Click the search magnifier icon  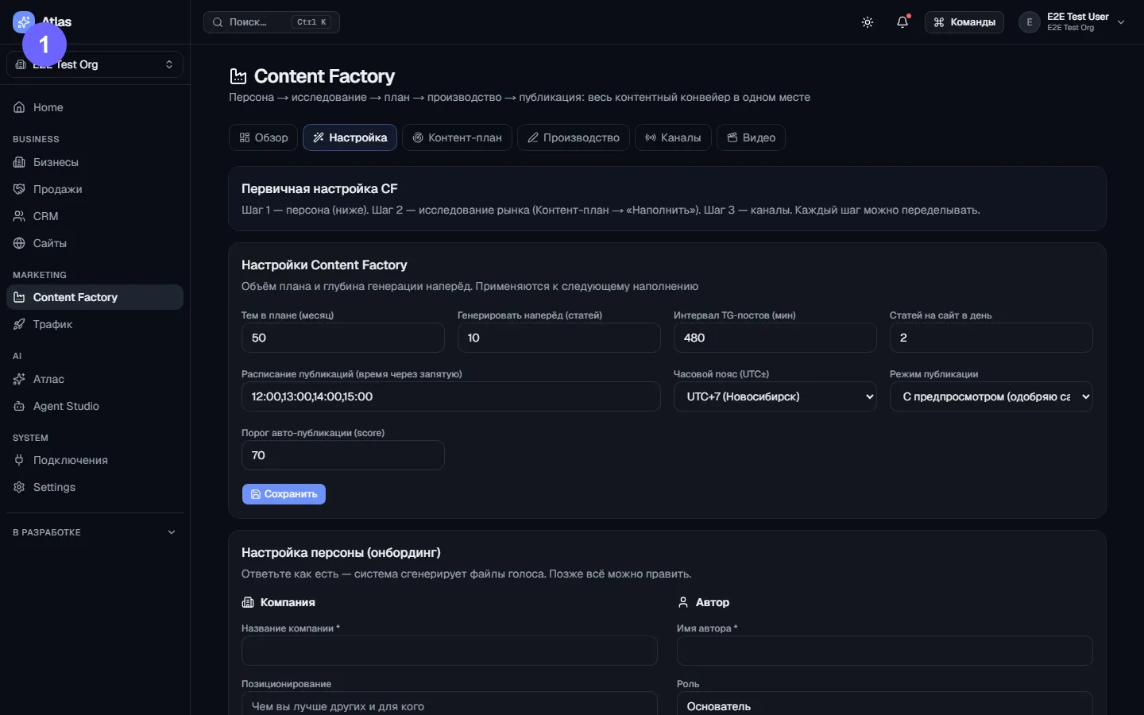click(x=218, y=22)
